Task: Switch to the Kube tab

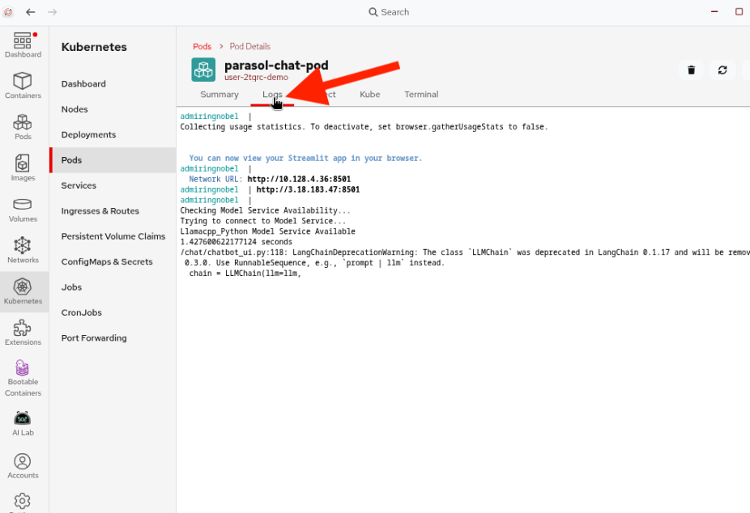Action: click(x=369, y=95)
